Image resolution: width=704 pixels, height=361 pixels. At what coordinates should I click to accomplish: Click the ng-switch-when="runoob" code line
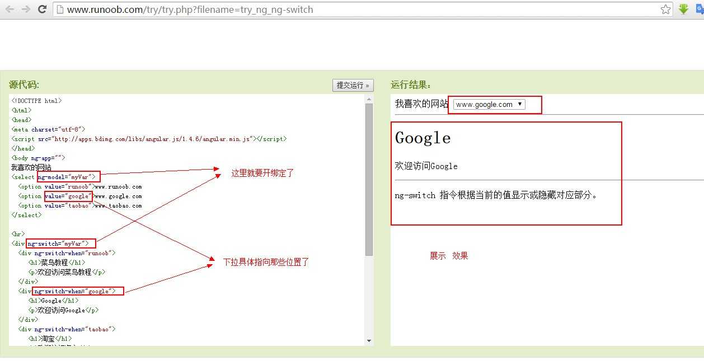[x=67, y=253]
